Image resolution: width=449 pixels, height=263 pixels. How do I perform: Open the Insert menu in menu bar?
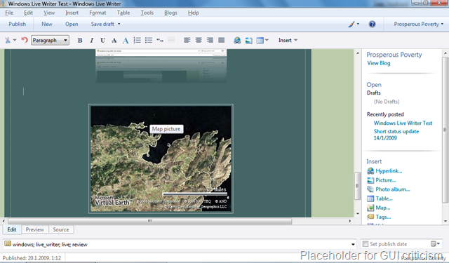click(72, 13)
